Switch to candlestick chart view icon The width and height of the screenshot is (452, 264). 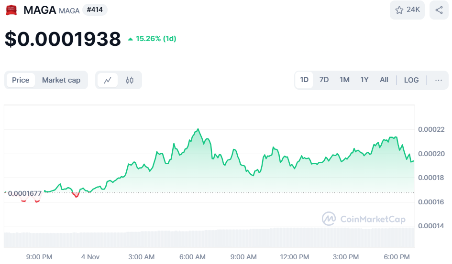[130, 80]
